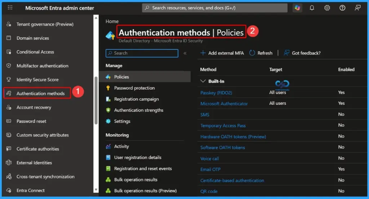Click the User registration details icon
369x199 pixels.
coord(108,157)
